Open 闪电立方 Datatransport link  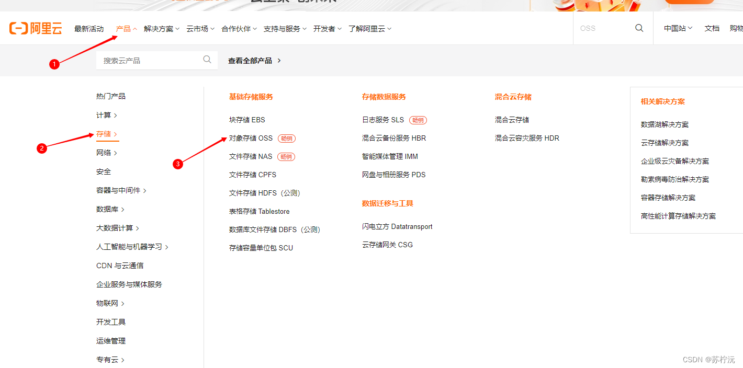click(397, 226)
